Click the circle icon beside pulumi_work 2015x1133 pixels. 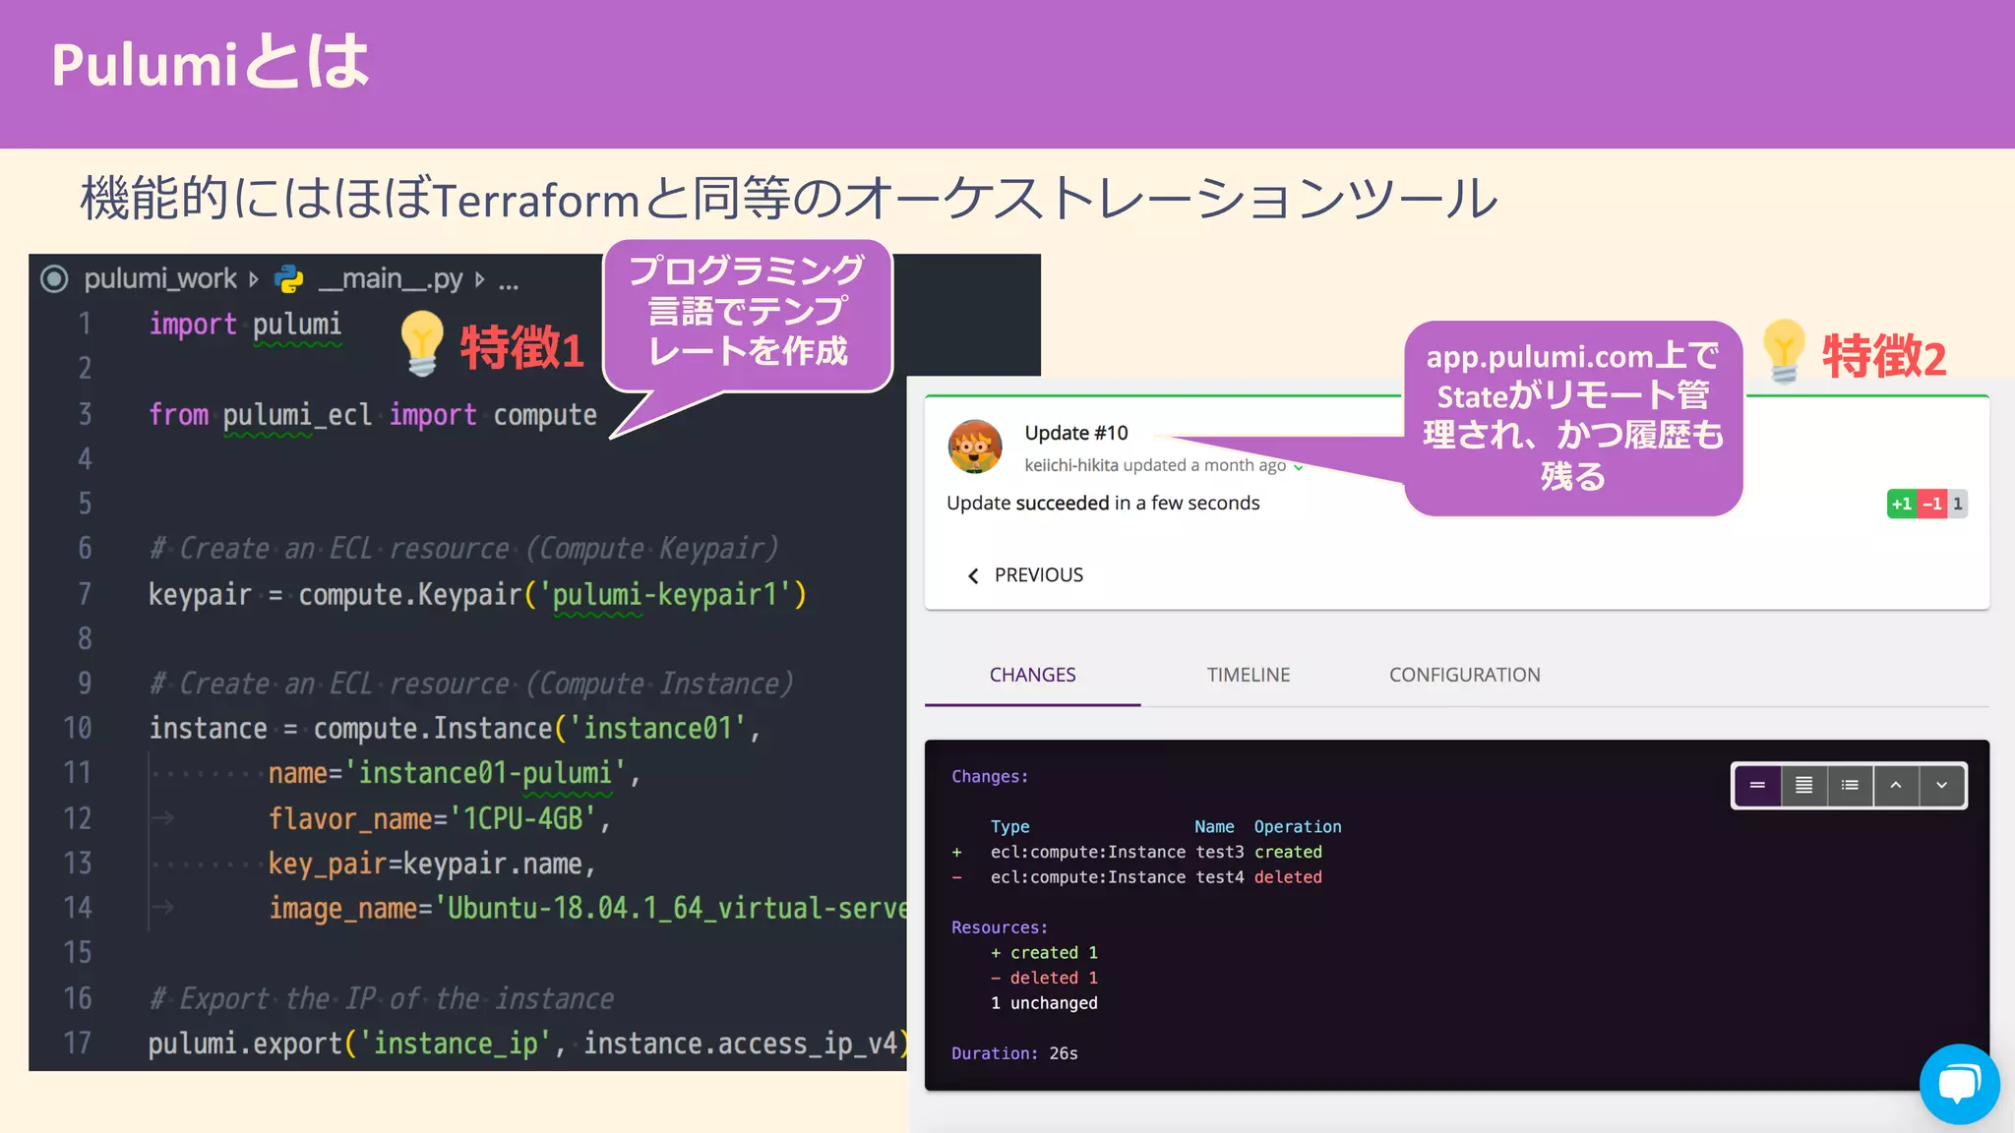[x=54, y=279]
